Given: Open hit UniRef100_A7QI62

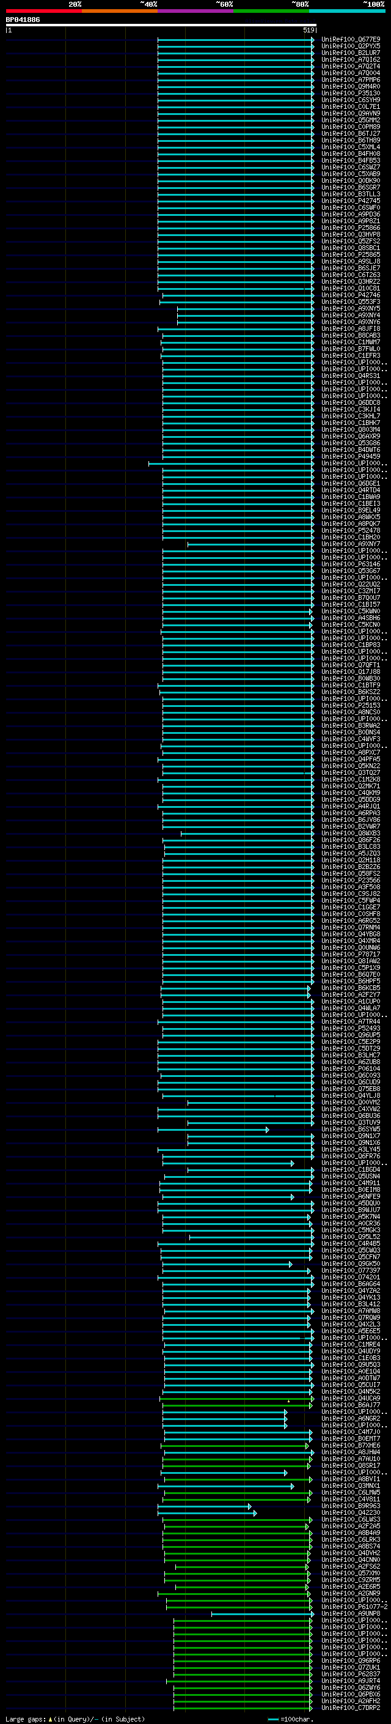Looking at the screenshot, I should [351, 59].
